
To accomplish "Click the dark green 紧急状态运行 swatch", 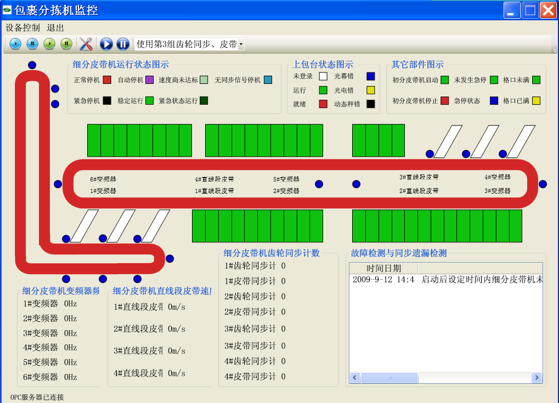I will pos(204,100).
